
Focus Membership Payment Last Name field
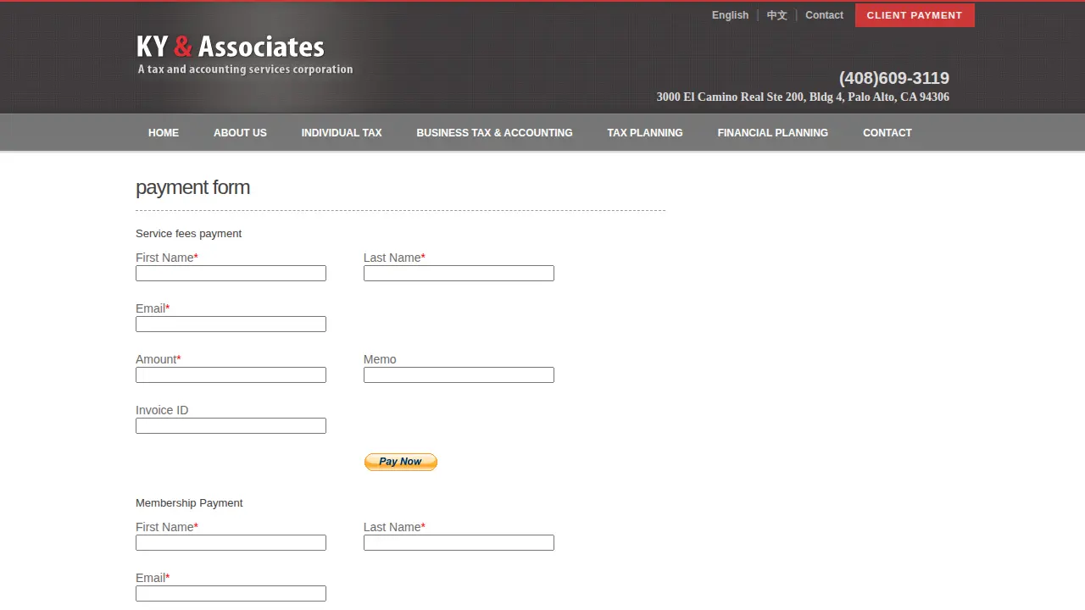point(459,542)
